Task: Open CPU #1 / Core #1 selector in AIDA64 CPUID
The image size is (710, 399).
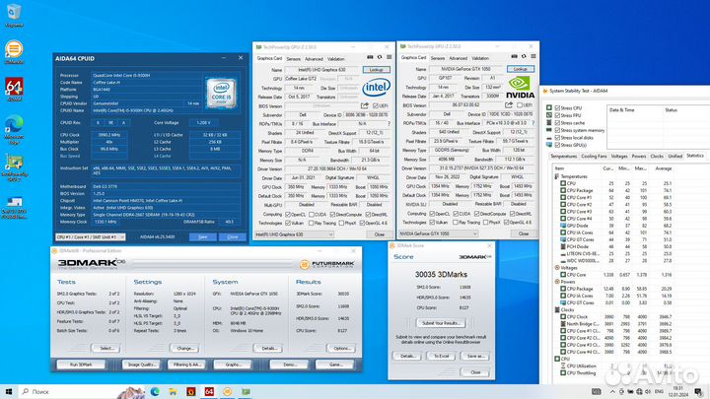Action: click(x=90, y=236)
